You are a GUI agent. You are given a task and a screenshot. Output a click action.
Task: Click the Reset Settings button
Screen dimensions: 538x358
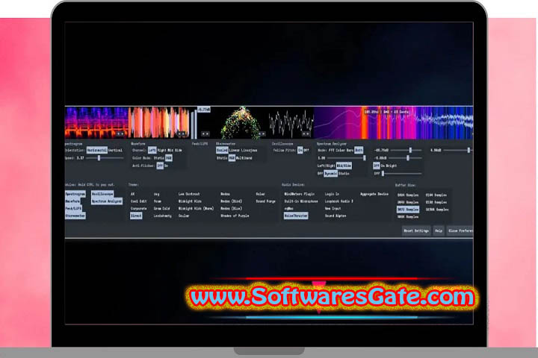416,231
